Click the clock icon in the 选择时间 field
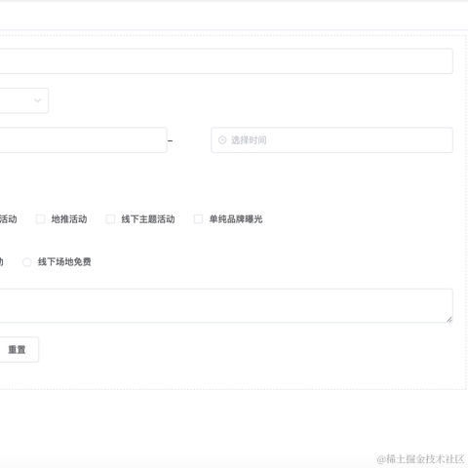This screenshot has width=468, height=468. (x=222, y=140)
